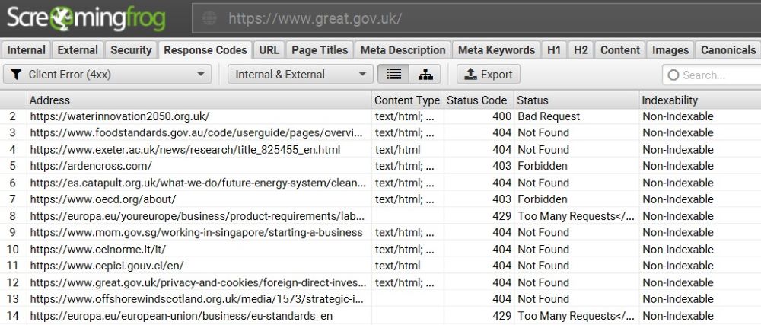Select the cepici.gouv.ci row

coord(380,266)
